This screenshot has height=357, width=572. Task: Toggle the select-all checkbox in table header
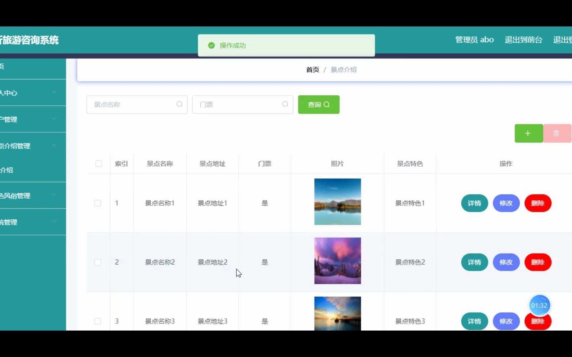pos(99,164)
